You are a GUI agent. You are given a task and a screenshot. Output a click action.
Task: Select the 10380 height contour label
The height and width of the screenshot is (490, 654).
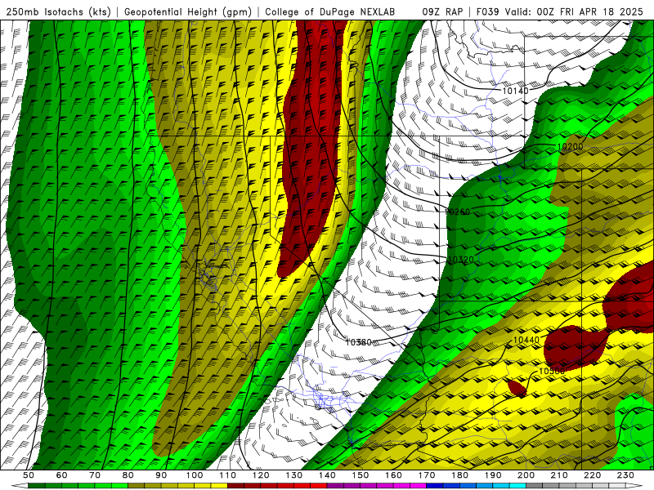(359, 342)
